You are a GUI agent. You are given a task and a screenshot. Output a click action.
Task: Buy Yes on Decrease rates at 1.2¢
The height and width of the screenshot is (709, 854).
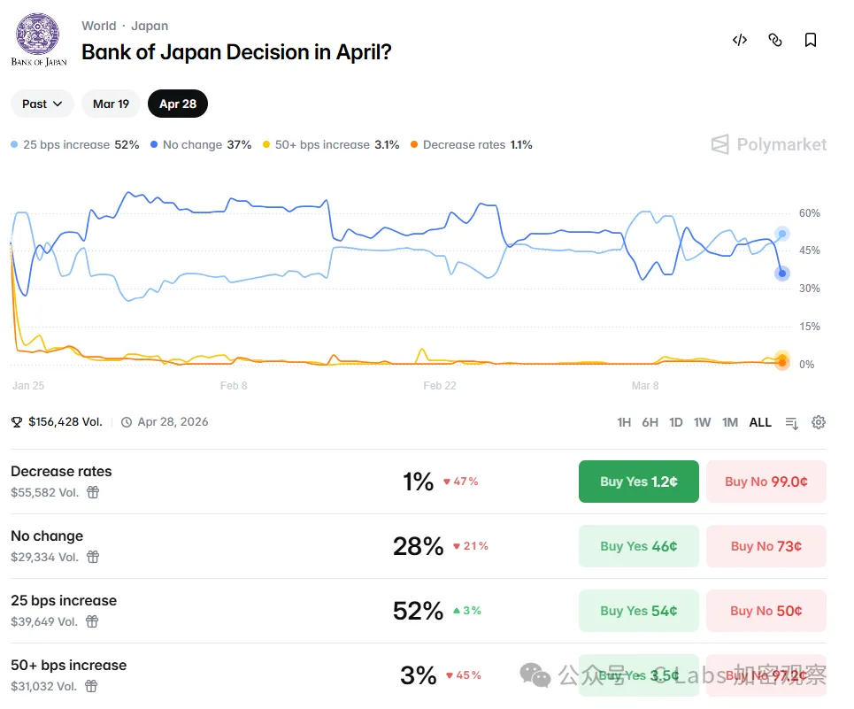click(x=638, y=482)
